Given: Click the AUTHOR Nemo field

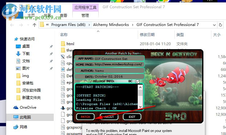Looking at the screenshot, I should click(x=110, y=71).
